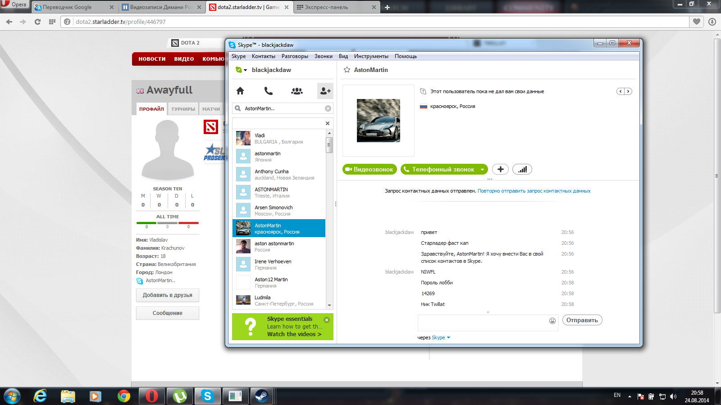Reload the page in Opera
The image size is (721, 405).
coord(37,22)
